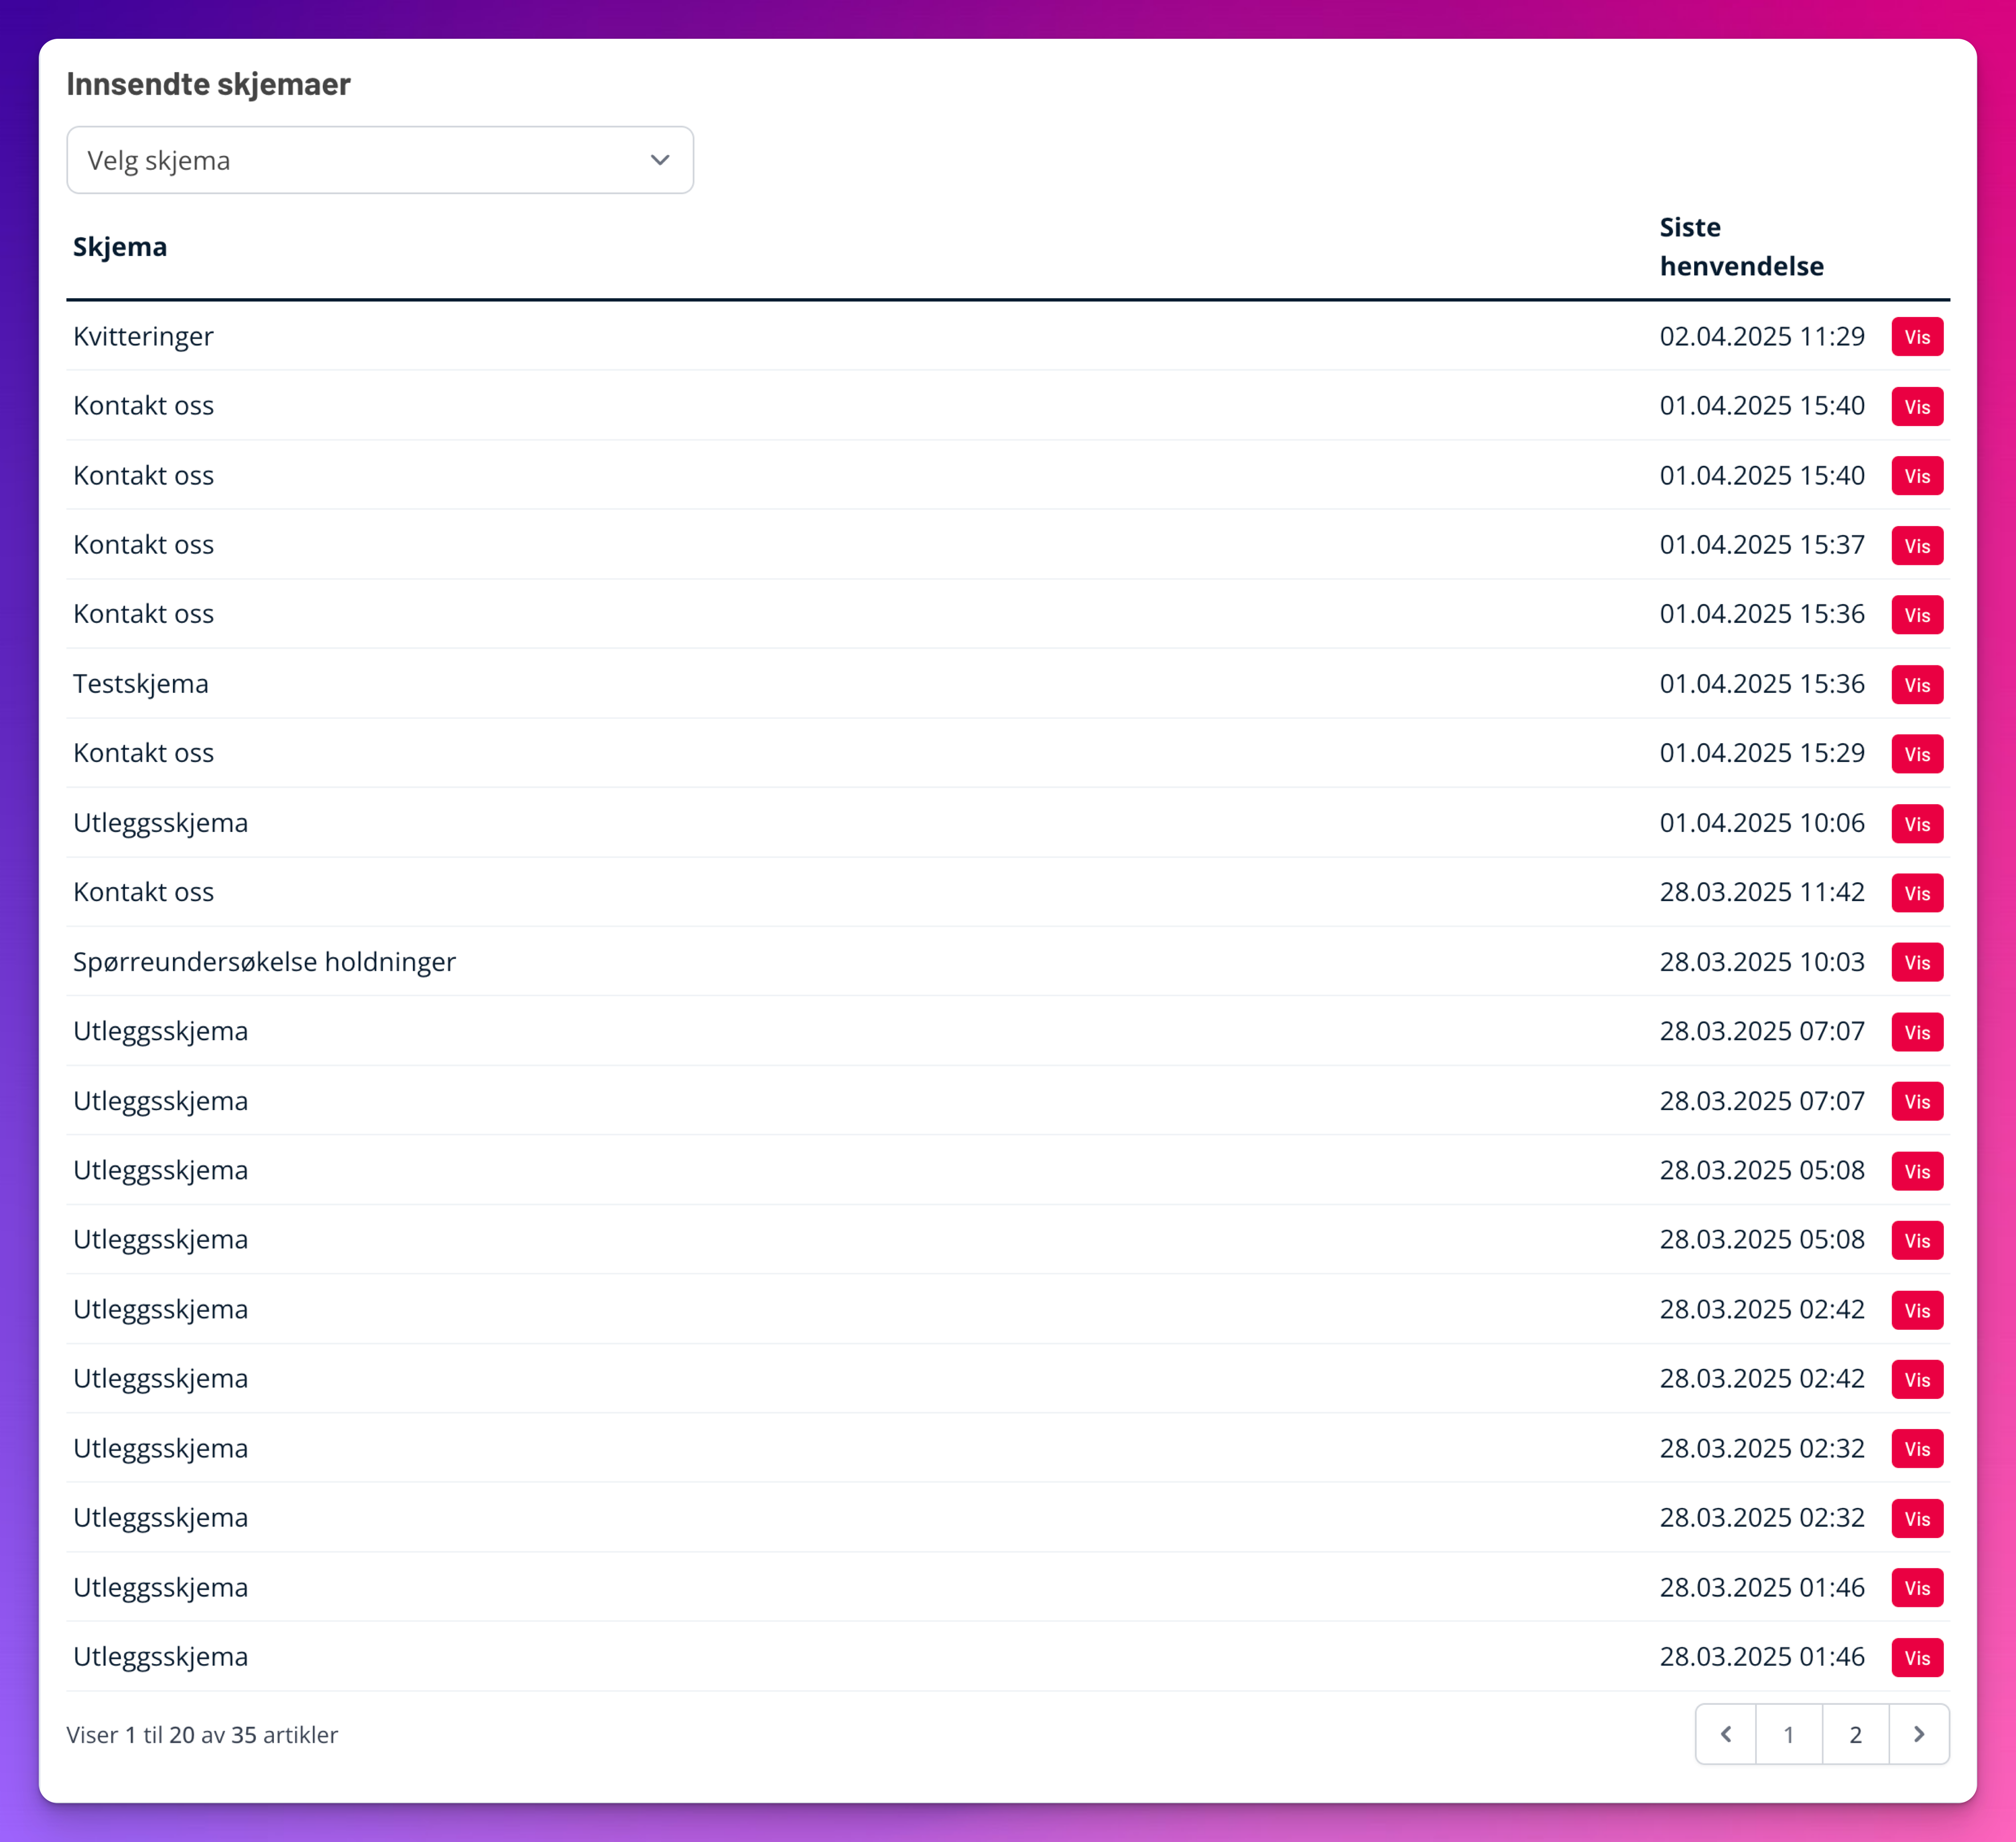This screenshot has width=2016, height=1842.
Task: Click Vis for Utleggsskjema 01.04.2025 10:06
Action: tap(1916, 824)
